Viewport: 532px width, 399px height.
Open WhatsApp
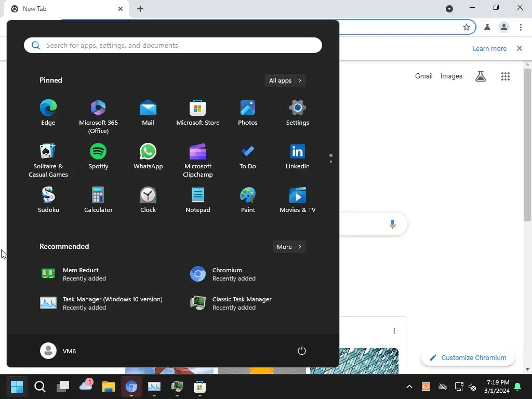pyautogui.click(x=148, y=156)
